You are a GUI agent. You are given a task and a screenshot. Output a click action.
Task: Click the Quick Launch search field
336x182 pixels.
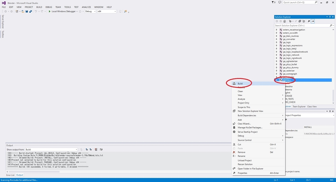pyautogui.click(x=300, y=2)
